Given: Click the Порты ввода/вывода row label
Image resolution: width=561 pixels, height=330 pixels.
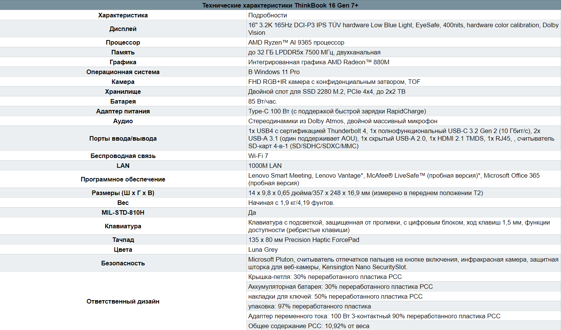Looking at the screenshot, I should 122,138.
